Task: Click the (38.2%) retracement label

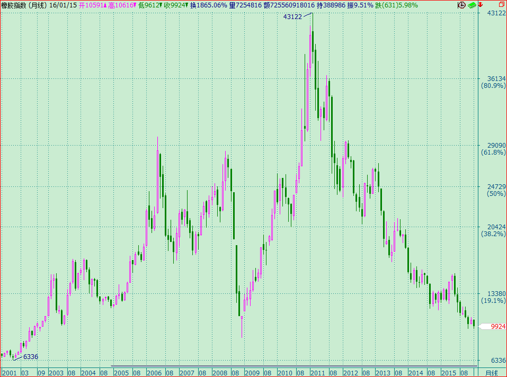Action: pos(493,234)
